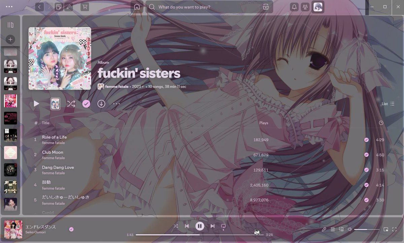Click the album preview thumbnail next to play

coord(55,104)
